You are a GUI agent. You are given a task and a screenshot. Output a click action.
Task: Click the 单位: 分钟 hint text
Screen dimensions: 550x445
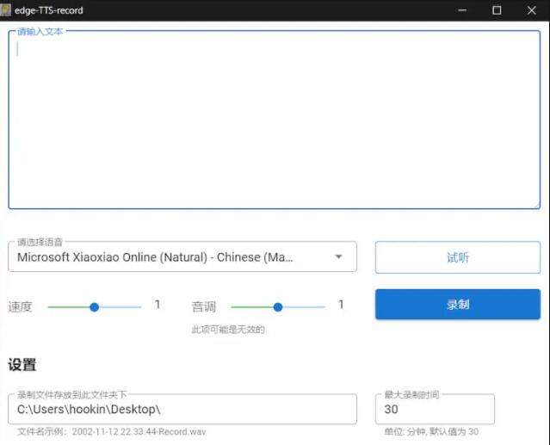[431, 432]
